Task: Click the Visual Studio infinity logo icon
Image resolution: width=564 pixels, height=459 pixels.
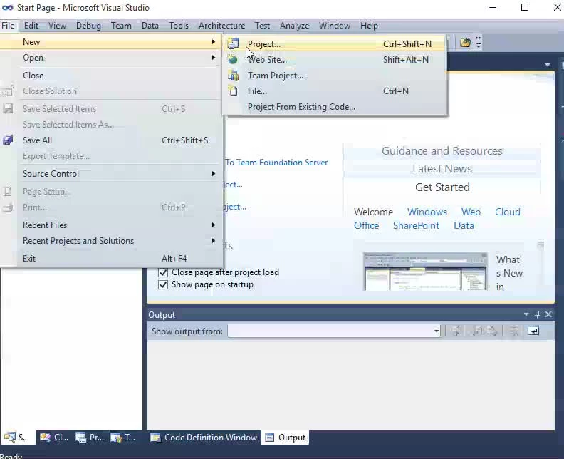Action: click(8, 8)
